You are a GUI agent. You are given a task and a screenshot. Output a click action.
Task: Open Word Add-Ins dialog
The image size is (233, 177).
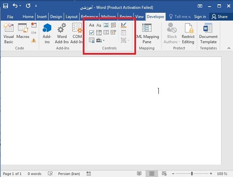pos(62,33)
